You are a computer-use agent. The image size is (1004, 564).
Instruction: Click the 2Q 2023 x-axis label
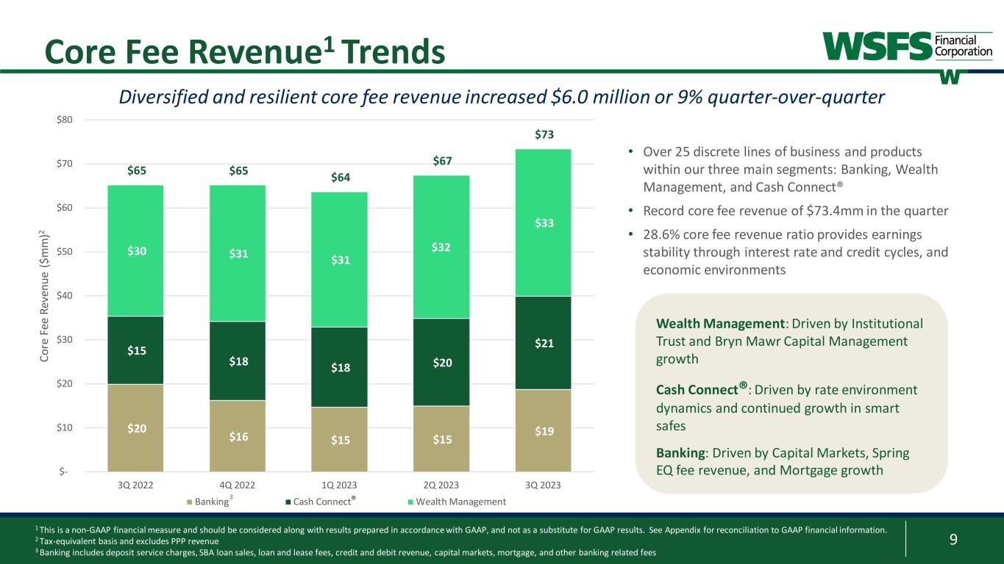click(441, 484)
